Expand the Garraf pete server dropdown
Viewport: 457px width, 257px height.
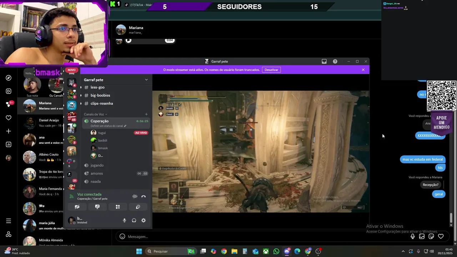[x=146, y=80]
